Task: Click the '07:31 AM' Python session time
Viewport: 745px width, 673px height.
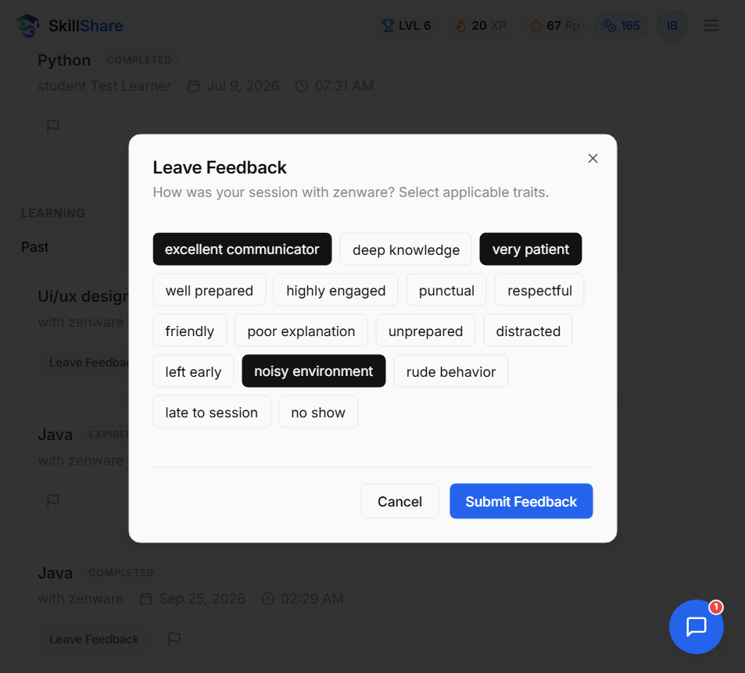Action: (x=335, y=86)
